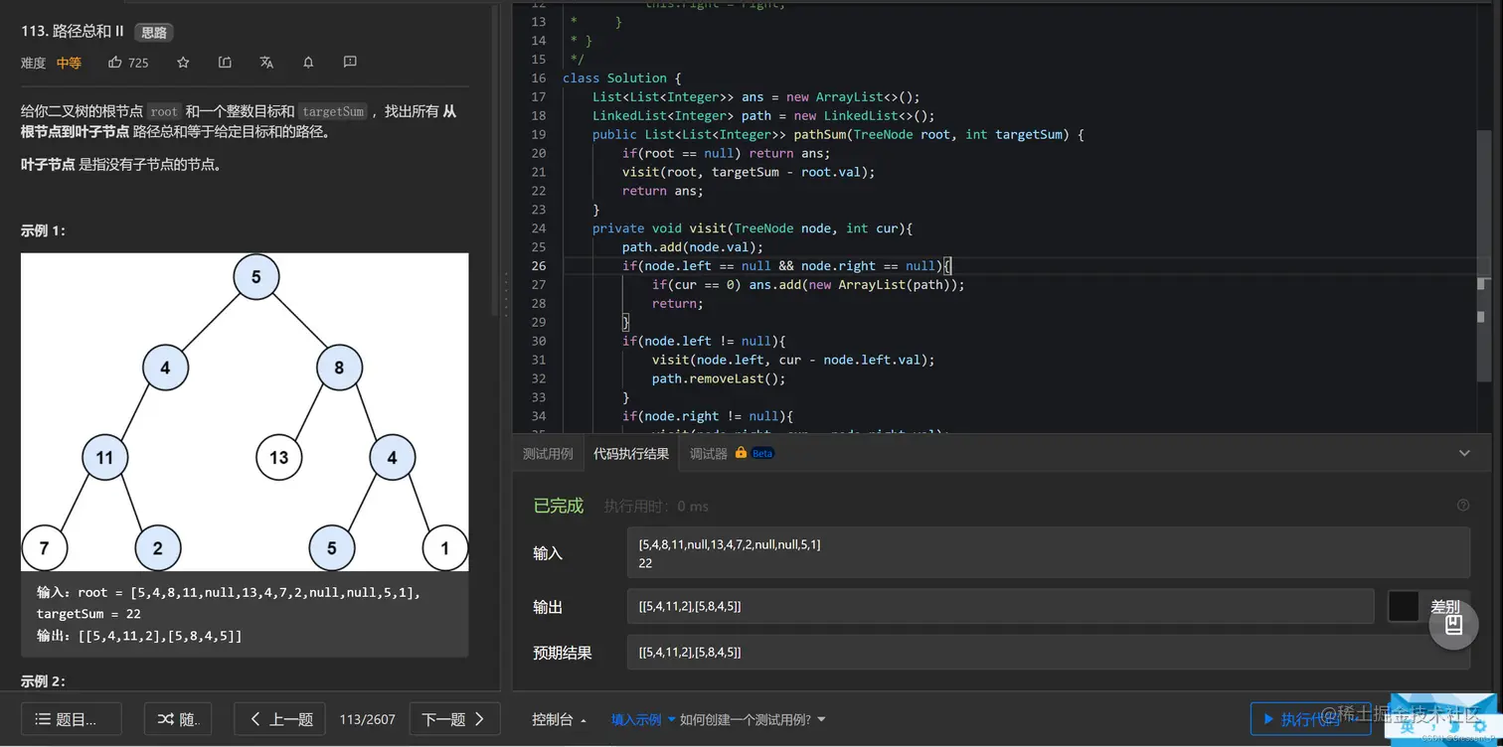Image resolution: width=1503 pixels, height=747 pixels.
Task: Click the Beta badge next to 调试器
Action: [762, 453]
